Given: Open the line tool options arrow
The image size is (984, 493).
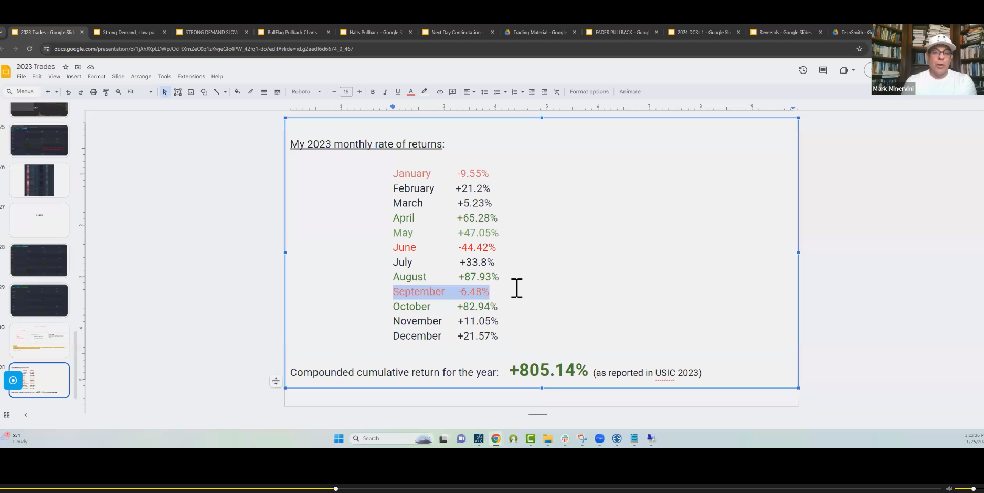Looking at the screenshot, I should click(x=225, y=92).
